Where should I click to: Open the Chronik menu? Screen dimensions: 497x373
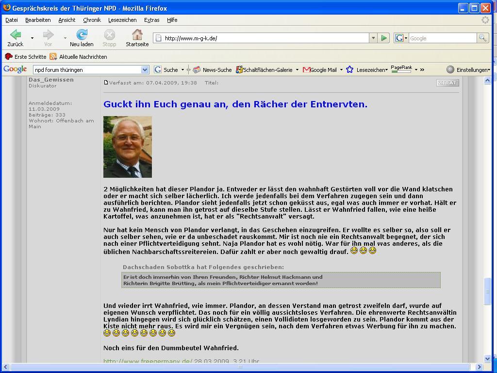(92, 20)
